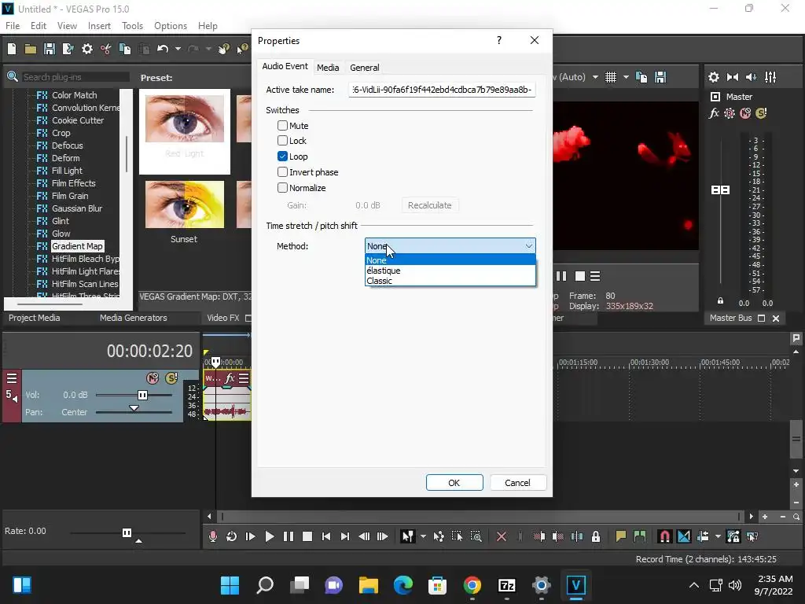The image size is (805, 604).
Task: Click the red X delete icon
Action: point(502,536)
